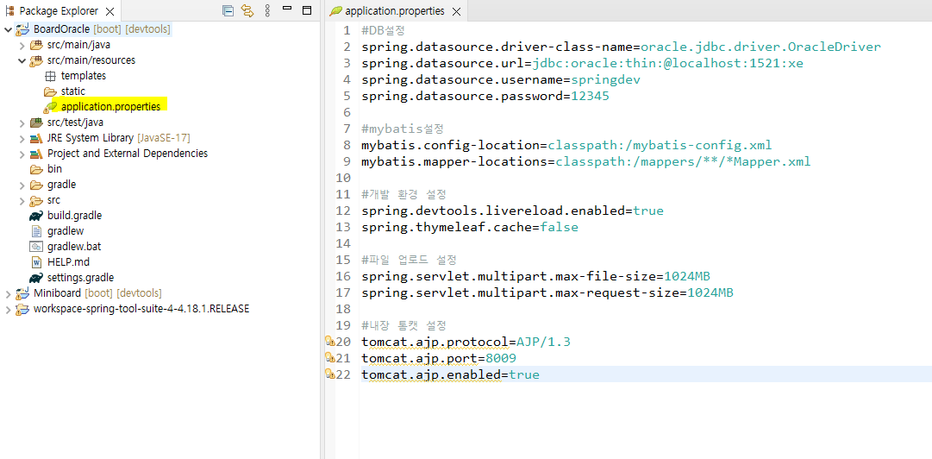The width and height of the screenshot is (932, 459).
Task: Expand the src/test/java folder
Action: [x=22, y=123]
